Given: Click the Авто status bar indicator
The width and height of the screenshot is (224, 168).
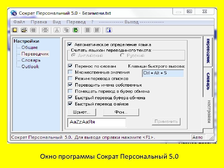Looking at the screenshot, I should (x=198, y=137).
